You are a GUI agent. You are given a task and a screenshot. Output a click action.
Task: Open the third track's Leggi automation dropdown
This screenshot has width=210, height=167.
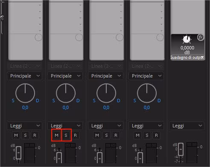(106, 126)
